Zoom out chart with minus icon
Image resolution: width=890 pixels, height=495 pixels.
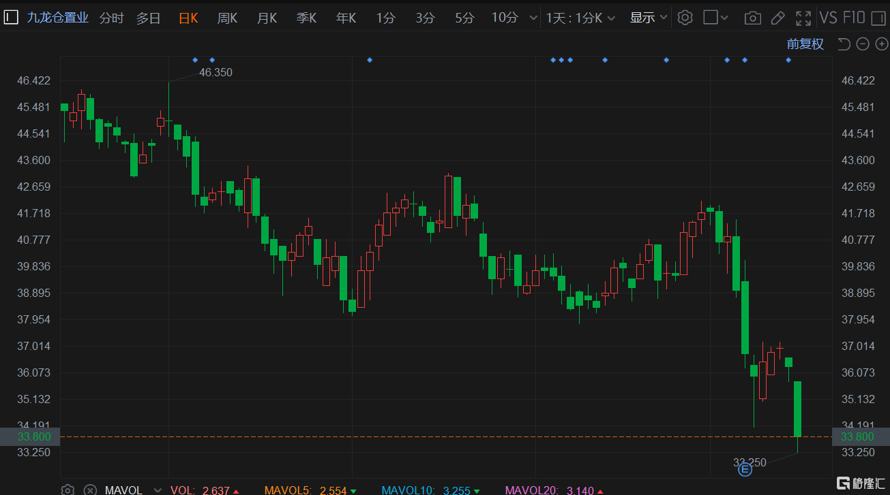tap(863, 44)
